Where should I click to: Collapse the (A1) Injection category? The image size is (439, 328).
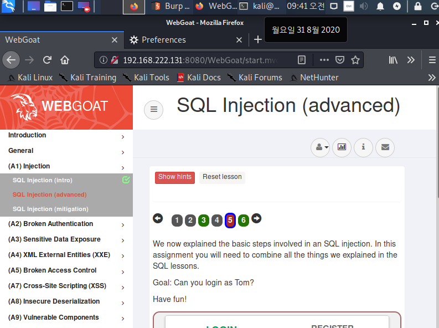click(66, 166)
